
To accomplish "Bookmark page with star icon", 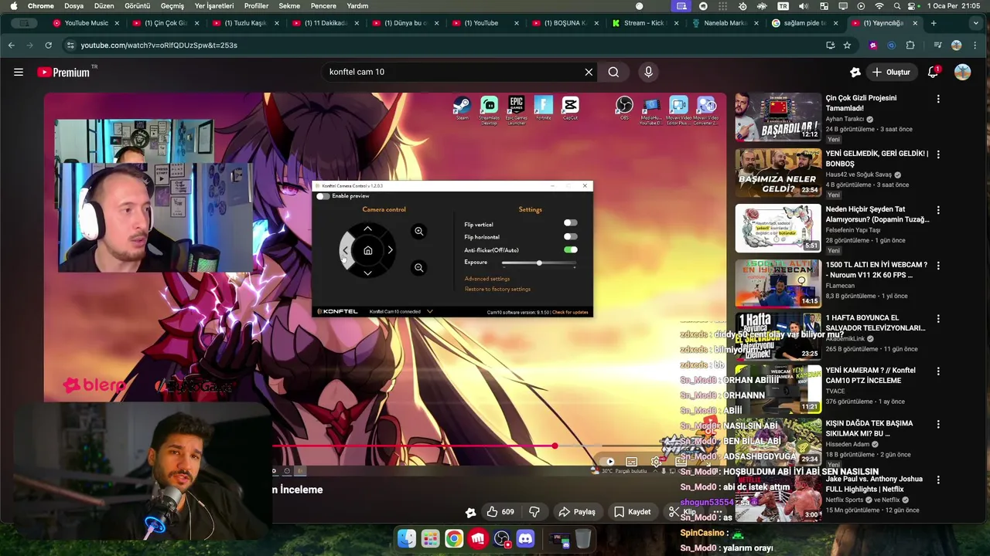I will (x=847, y=45).
